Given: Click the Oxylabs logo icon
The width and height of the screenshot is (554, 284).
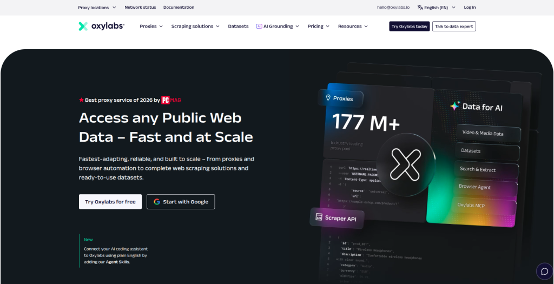Looking at the screenshot, I should pos(83,26).
